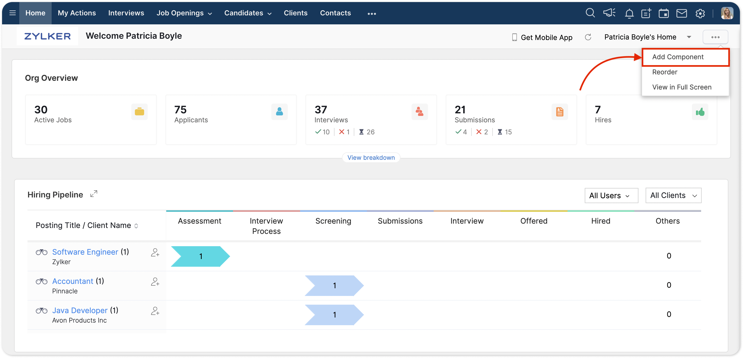This screenshot has width=743, height=358.
Task: Click the announcements megaphone icon
Action: [x=609, y=13]
